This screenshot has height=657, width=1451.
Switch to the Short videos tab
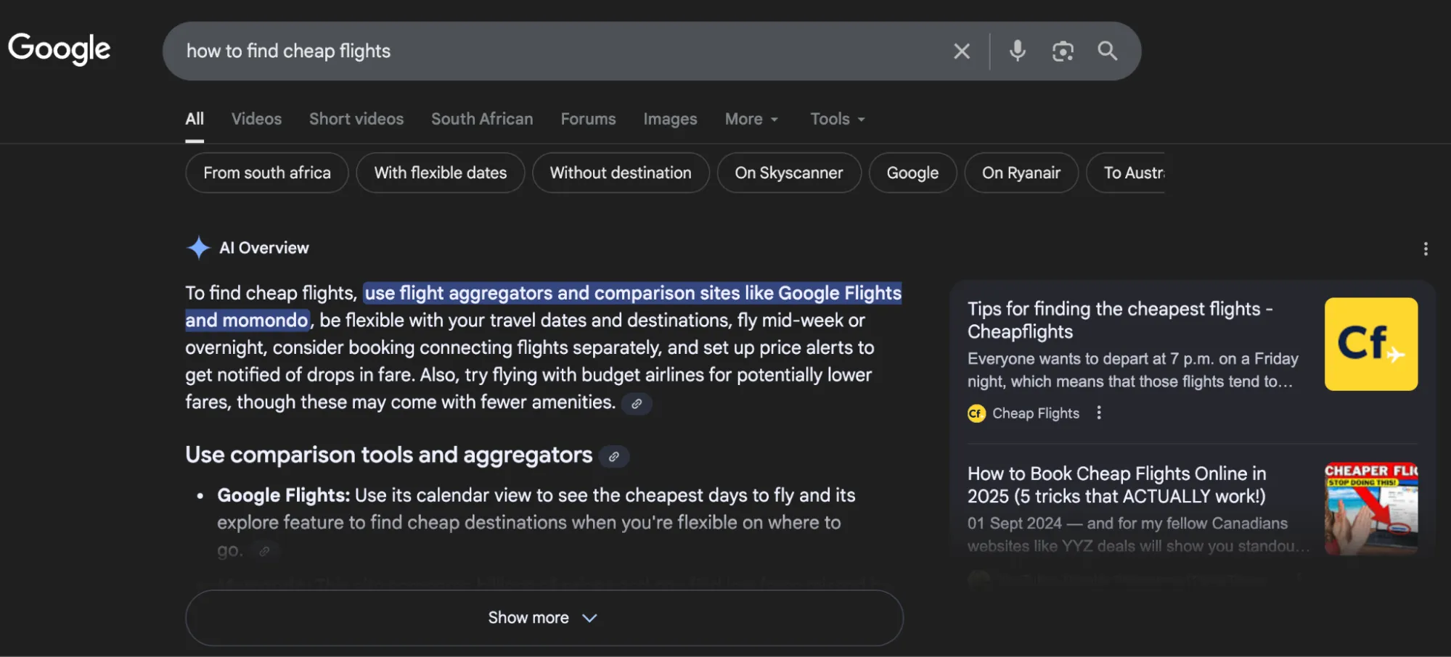coord(356,119)
